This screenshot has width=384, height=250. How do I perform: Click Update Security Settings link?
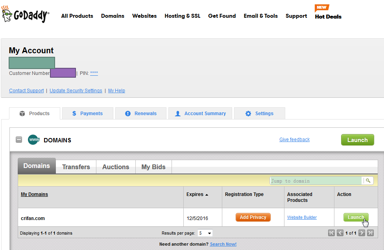[76, 91]
